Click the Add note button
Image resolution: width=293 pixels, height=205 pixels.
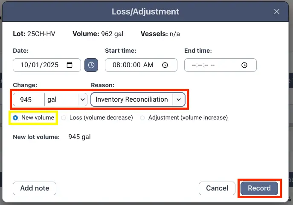coord(35,188)
